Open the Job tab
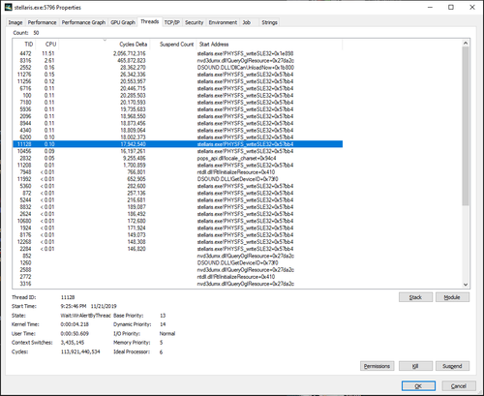Screen dimensions: 484x396 point(247,22)
